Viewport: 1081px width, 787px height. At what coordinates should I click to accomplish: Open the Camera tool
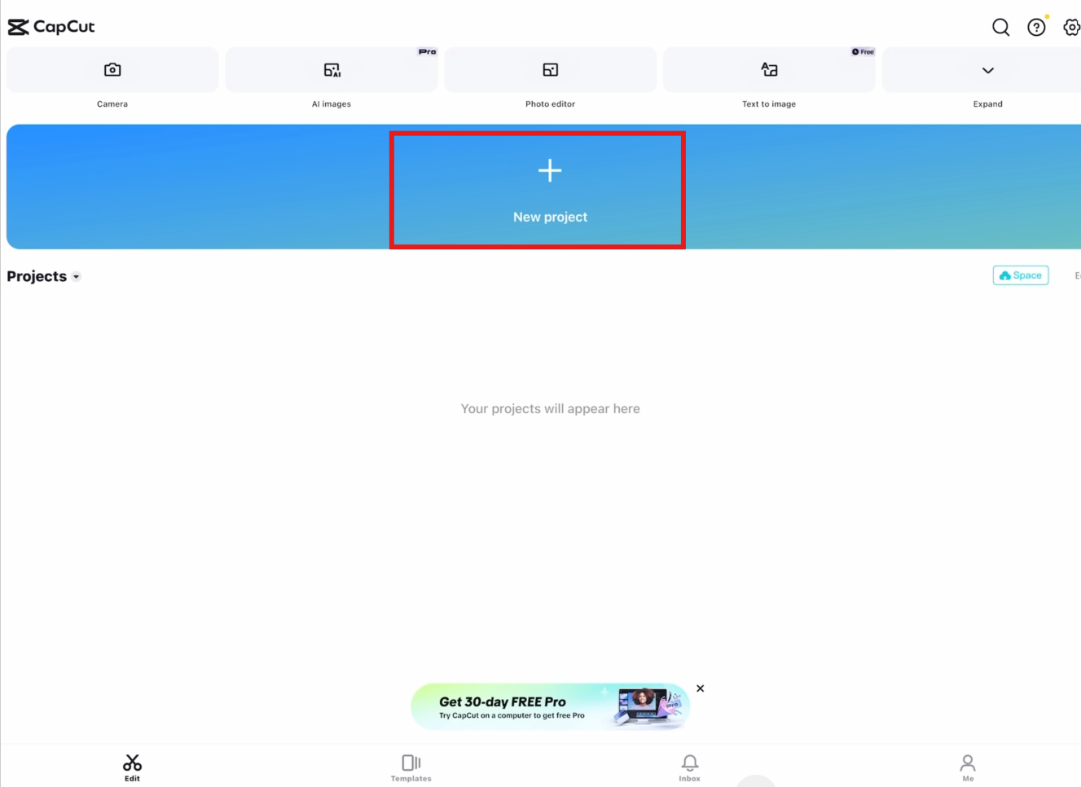(x=112, y=69)
